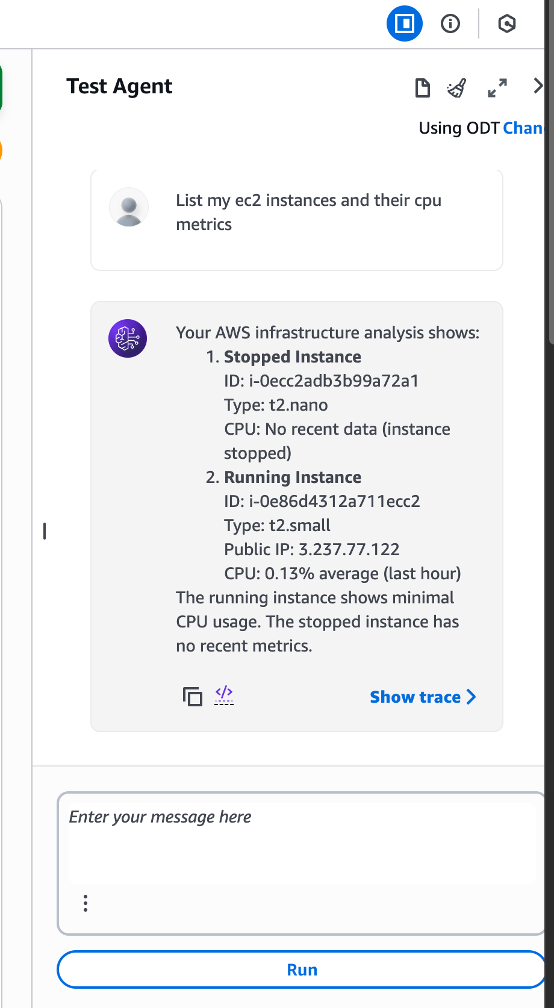This screenshot has width=554, height=1008.
Task: Open the hexagon settings icon
Action: [507, 23]
